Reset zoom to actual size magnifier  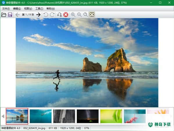86,15
